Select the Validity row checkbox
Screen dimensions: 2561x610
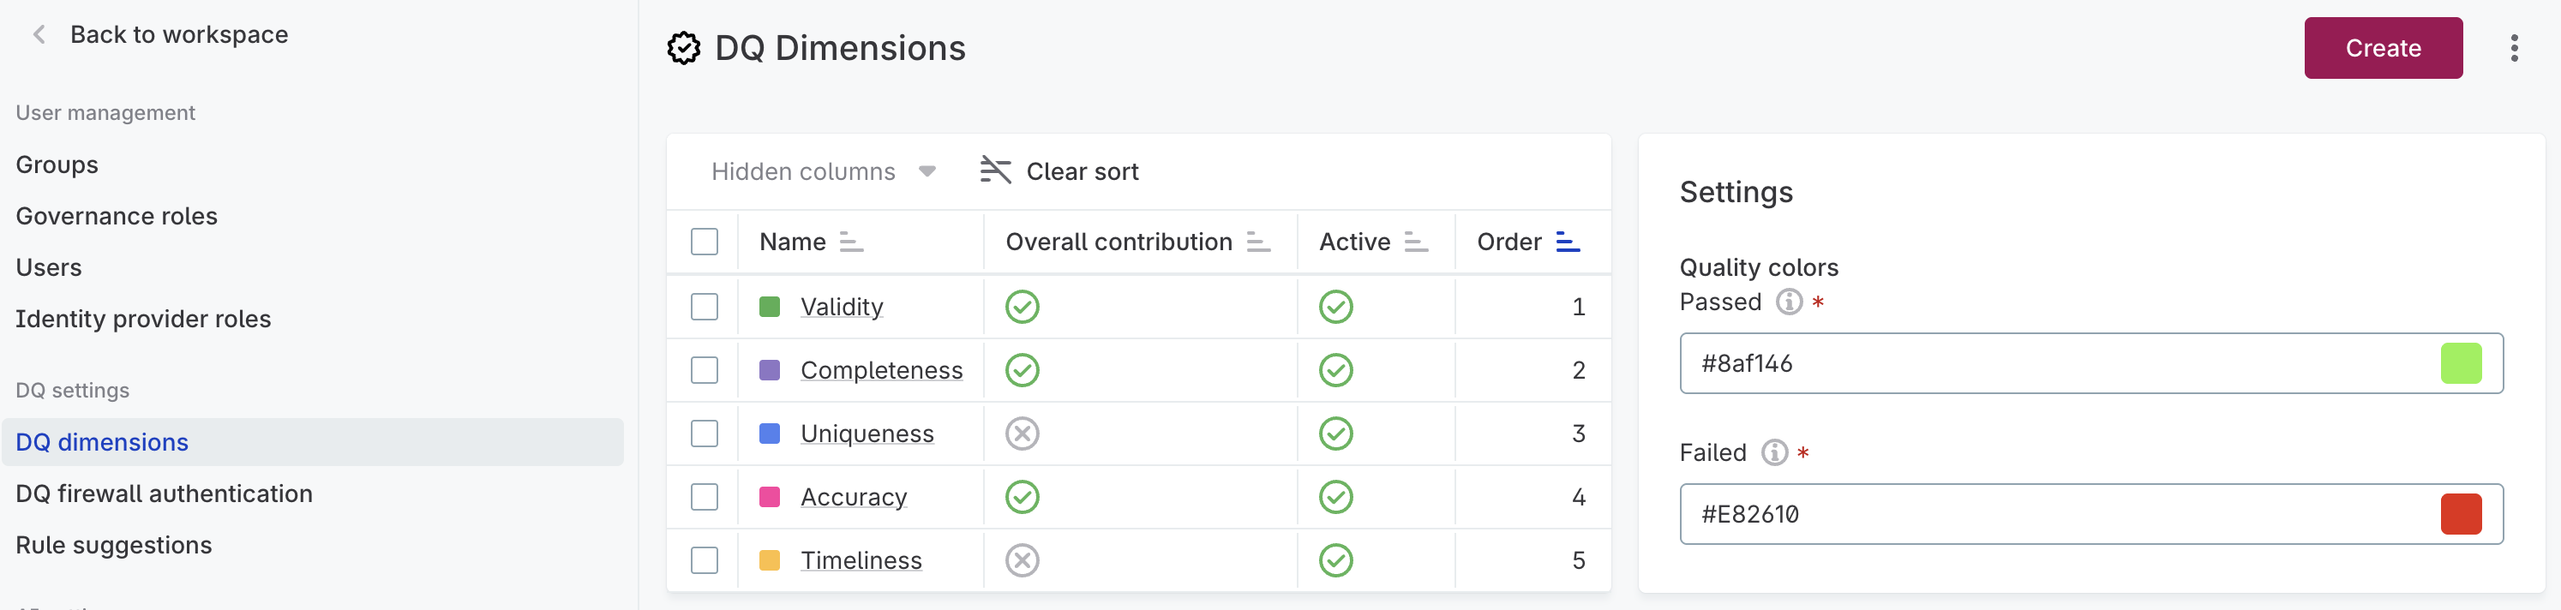tap(704, 307)
